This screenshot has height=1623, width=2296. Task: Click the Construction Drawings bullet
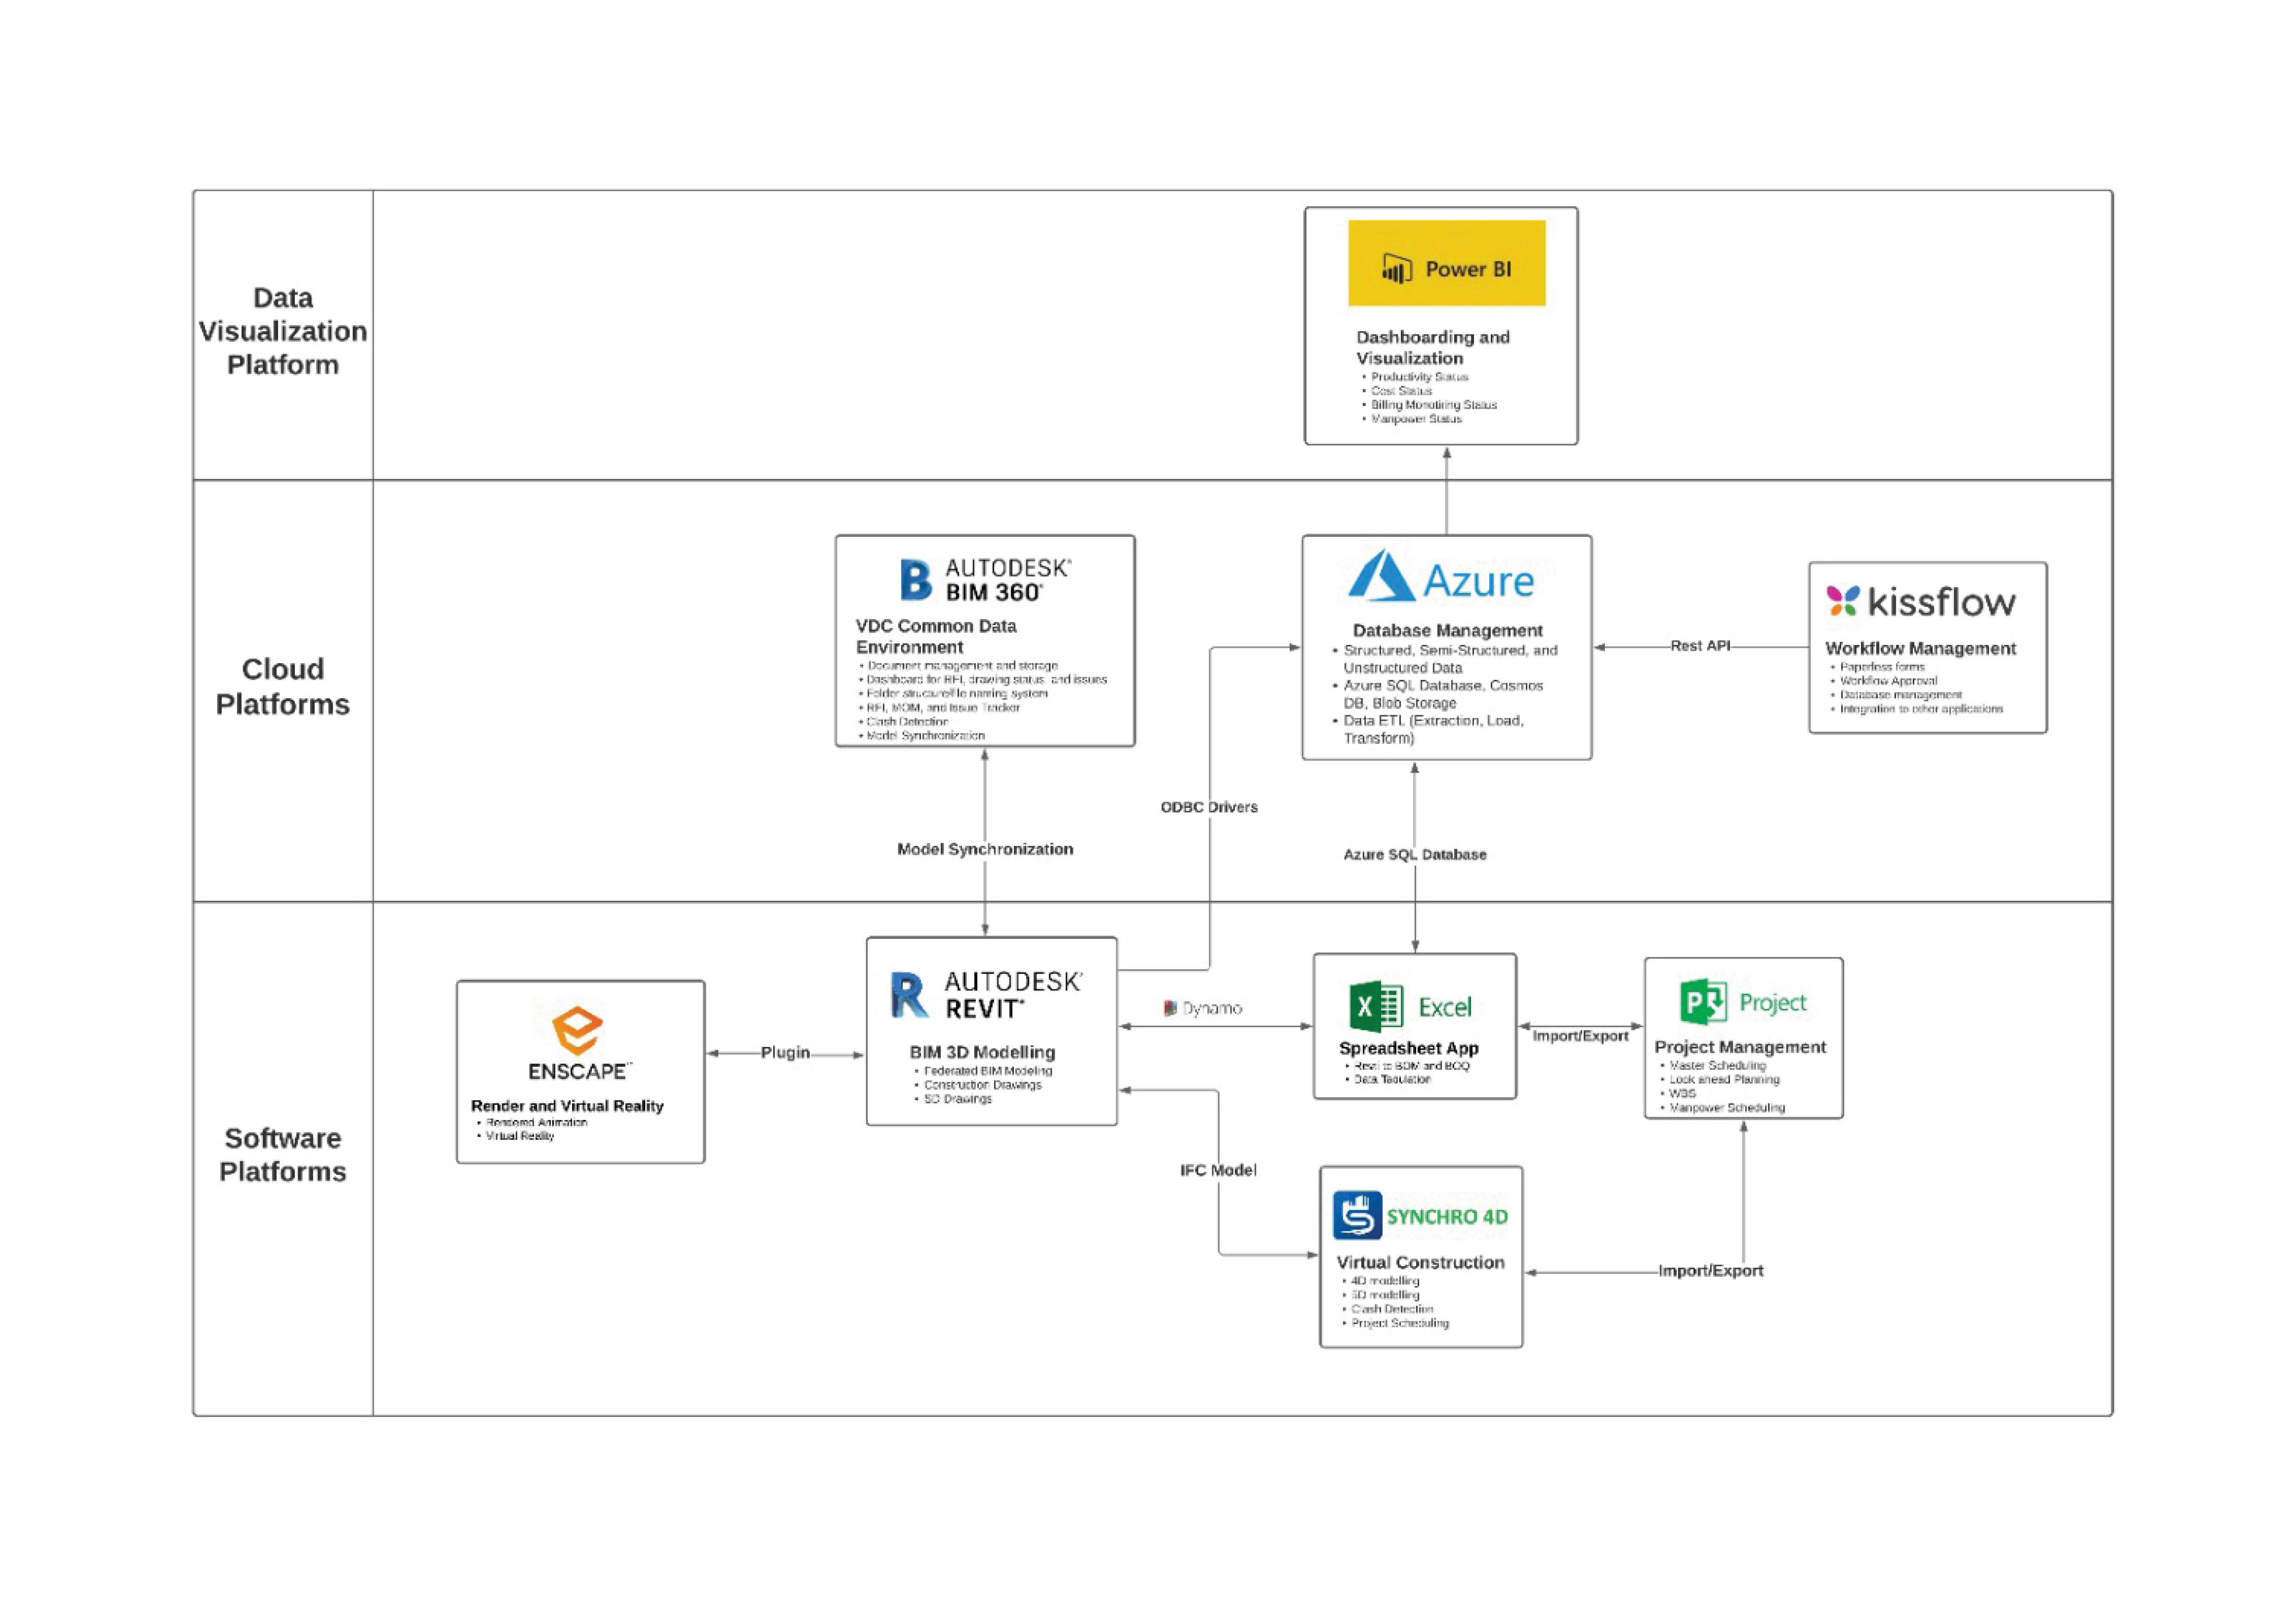pyautogui.click(x=982, y=1085)
